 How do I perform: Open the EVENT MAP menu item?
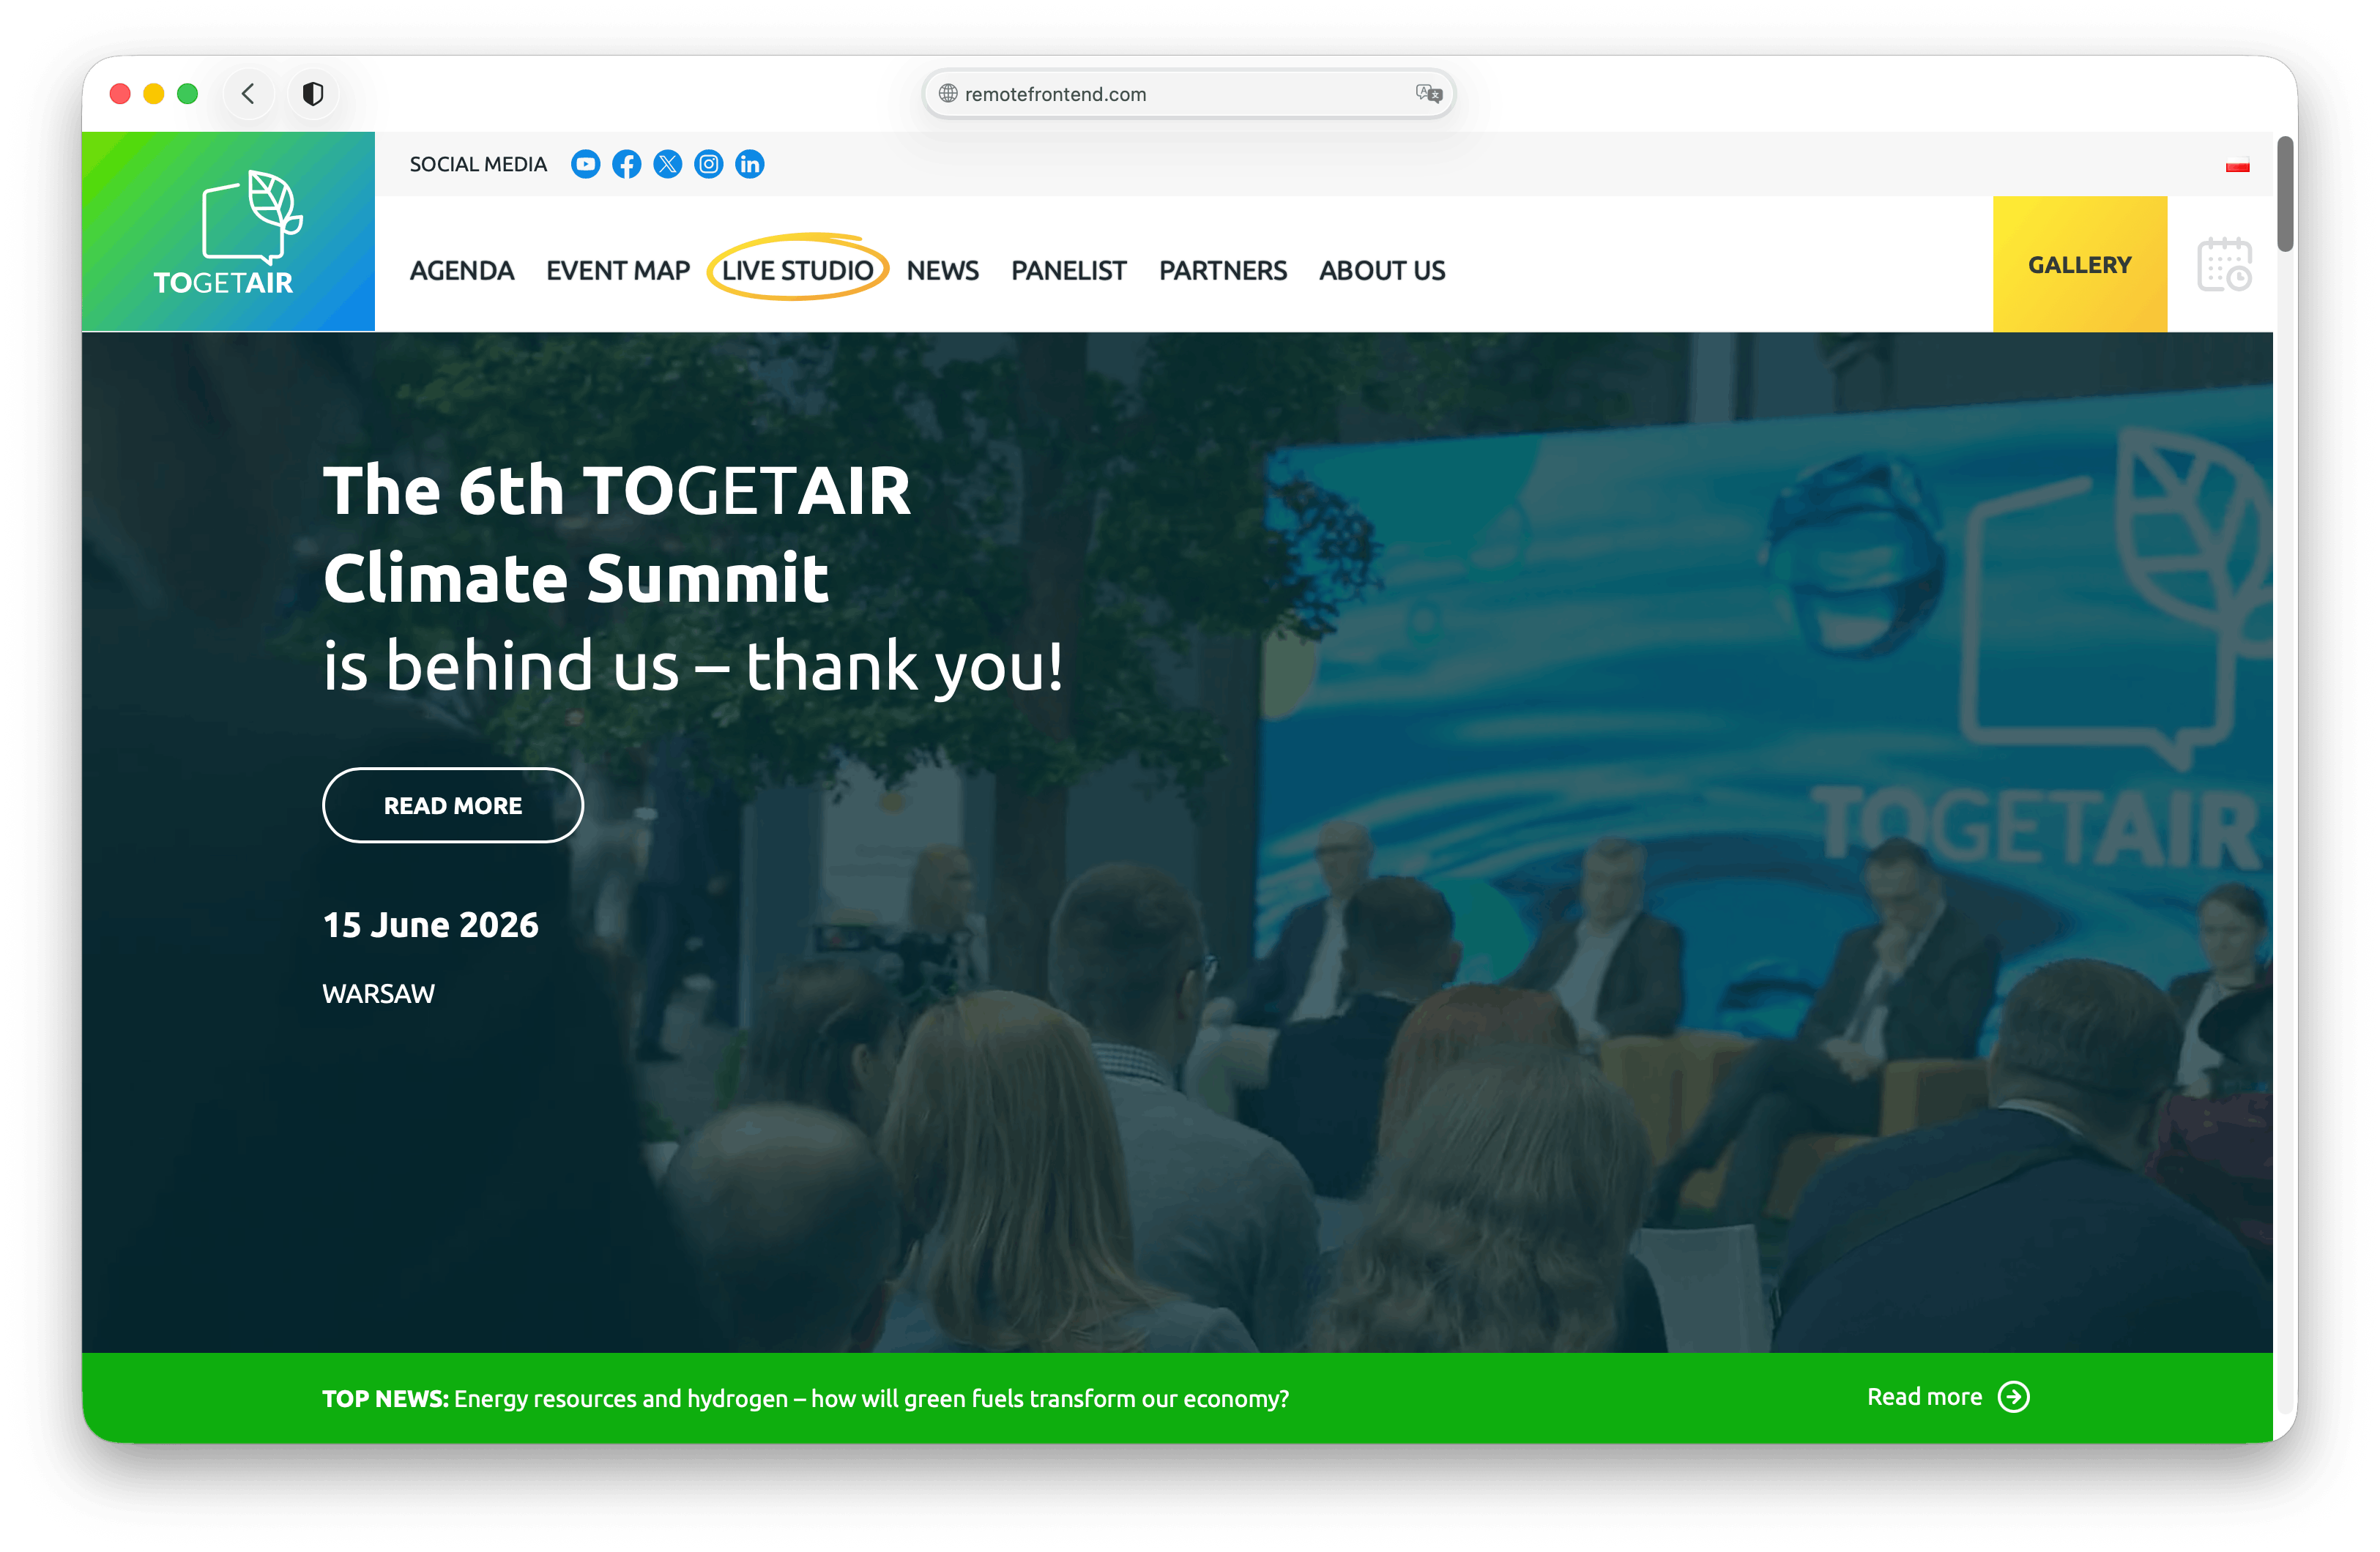point(618,270)
